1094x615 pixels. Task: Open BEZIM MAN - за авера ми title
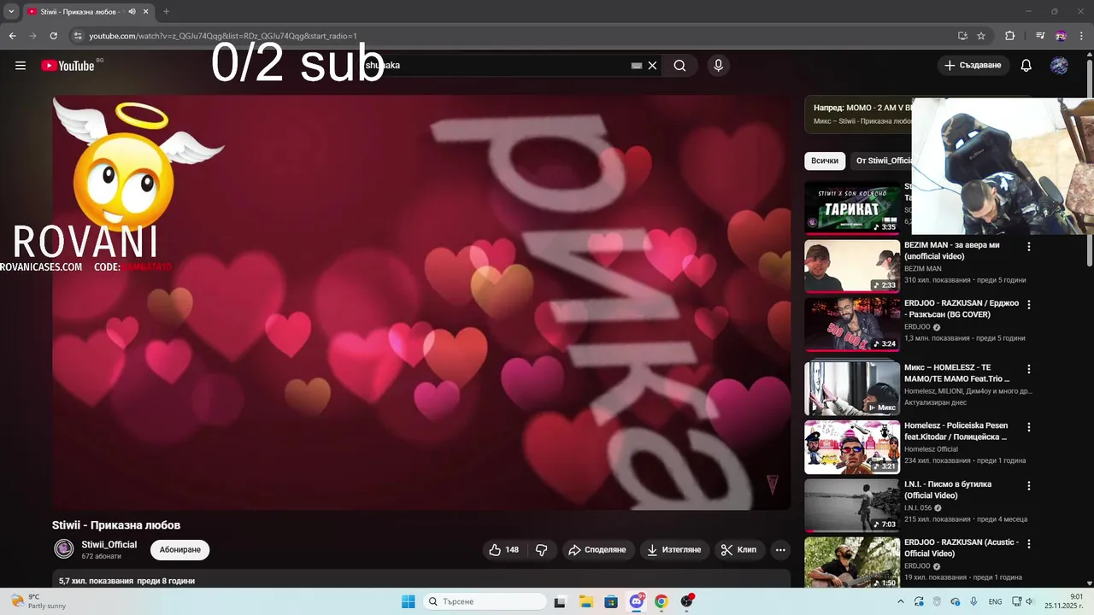(952, 250)
